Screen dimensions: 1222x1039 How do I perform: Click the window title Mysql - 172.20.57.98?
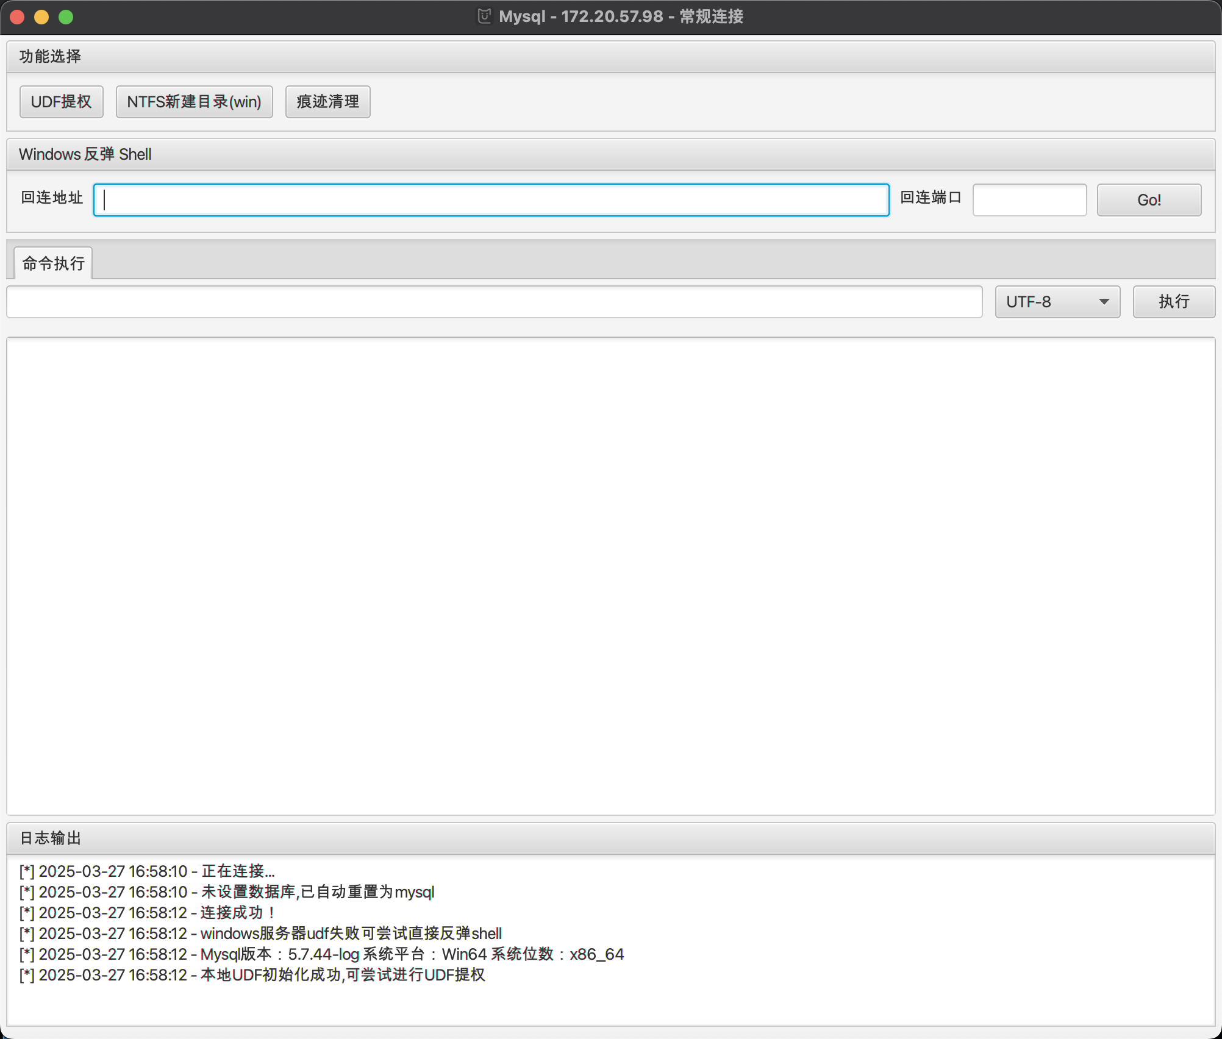[621, 16]
